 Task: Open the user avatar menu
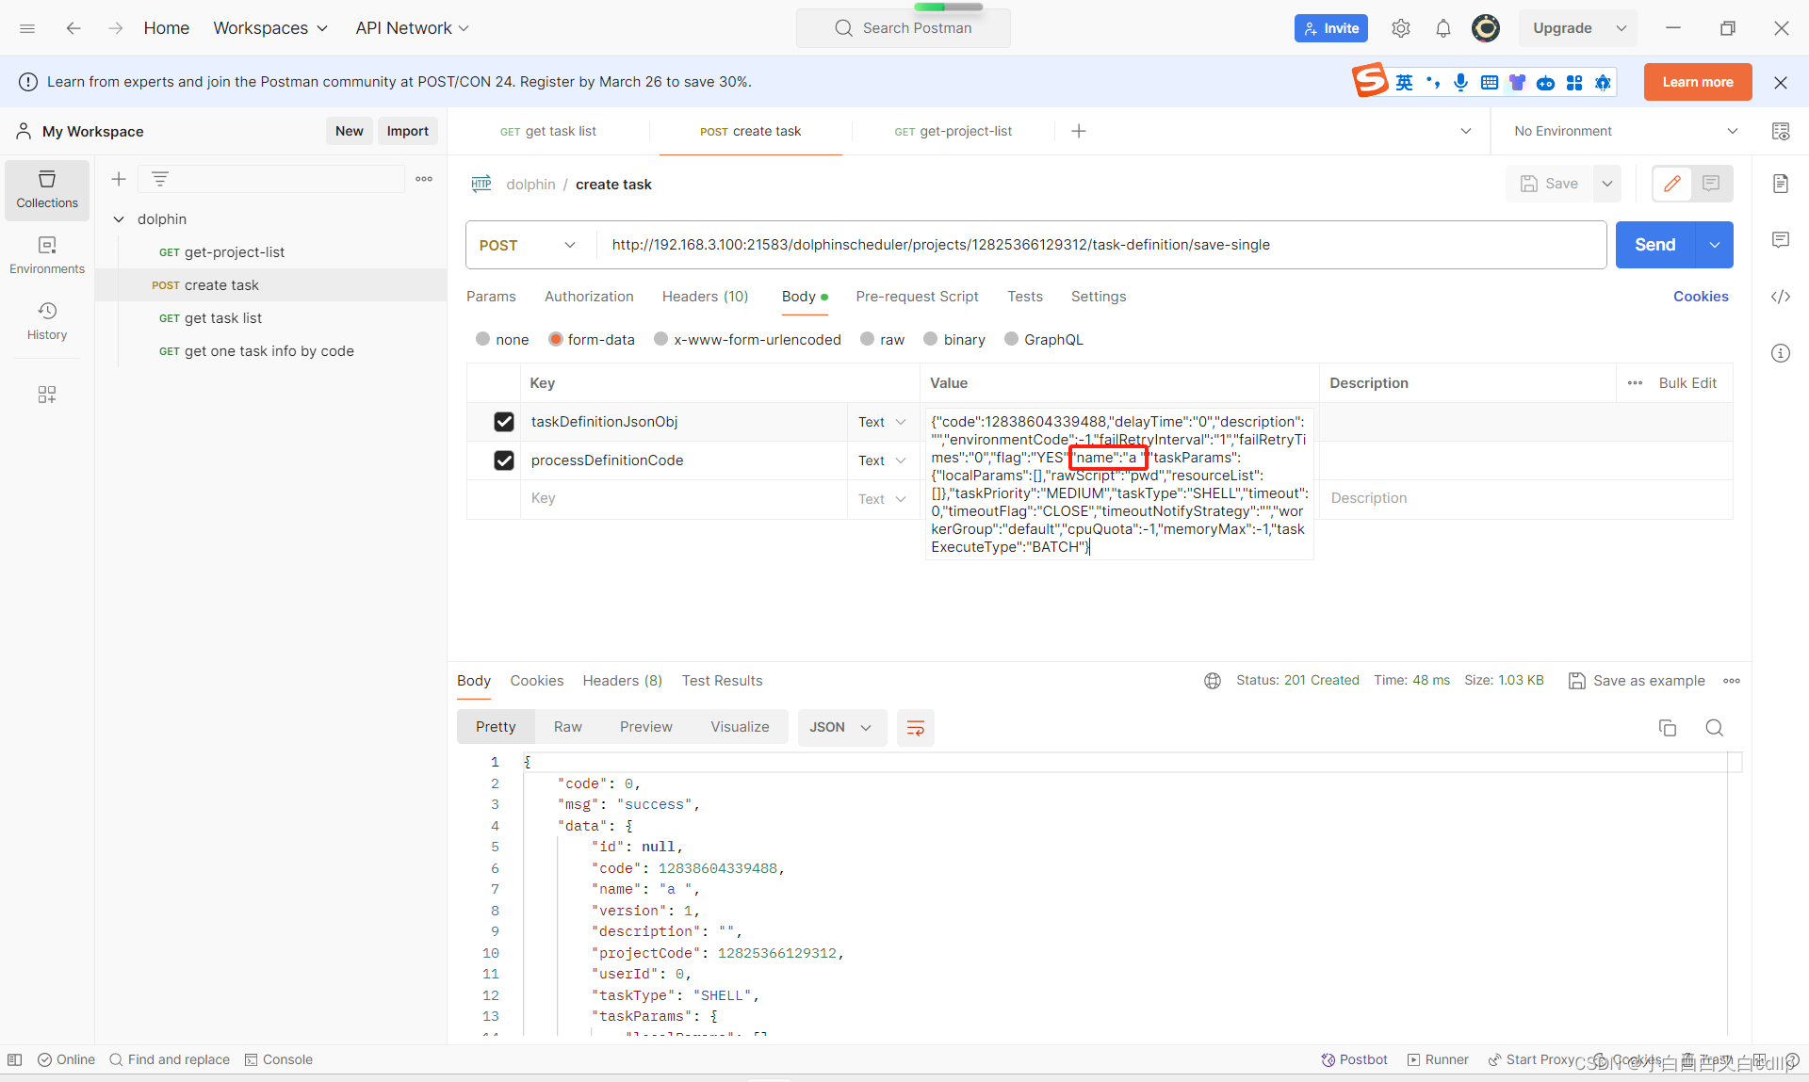click(1486, 28)
